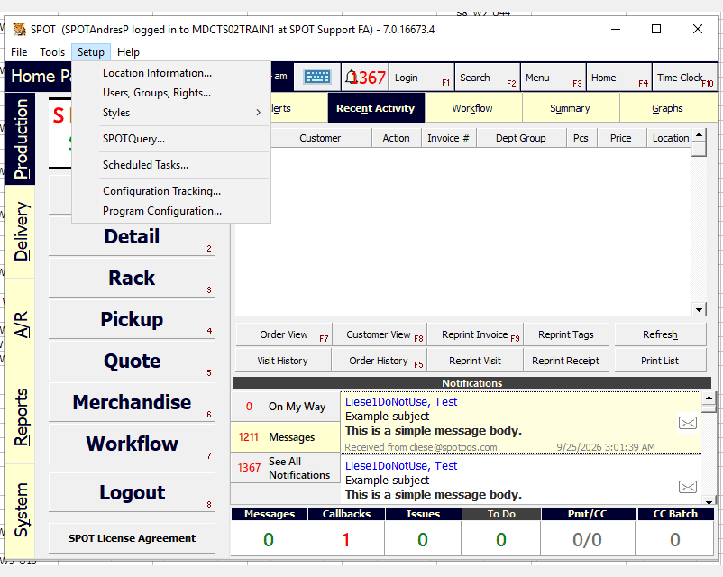Click the large Workflow 7 button

click(132, 444)
